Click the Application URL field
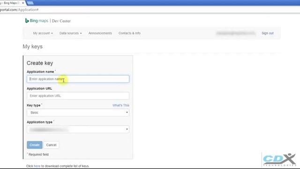The image size is (300, 169). tap(78, 96)
